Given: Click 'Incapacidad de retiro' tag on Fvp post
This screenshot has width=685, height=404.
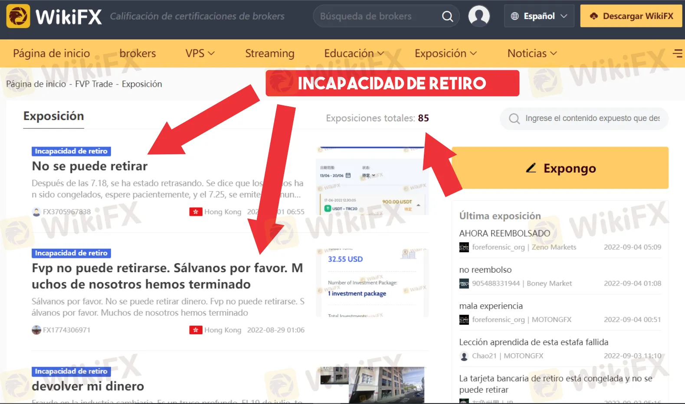Looking at the screenshot, I should coord(71,253).
